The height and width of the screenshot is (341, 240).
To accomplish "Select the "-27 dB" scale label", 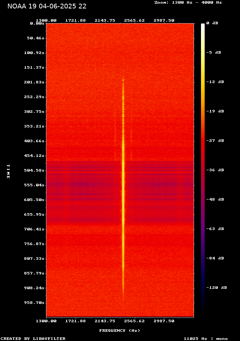I will (x=215, y=140).
